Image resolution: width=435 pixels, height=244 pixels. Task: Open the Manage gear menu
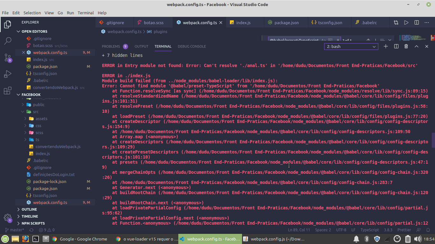pos(8,218)
